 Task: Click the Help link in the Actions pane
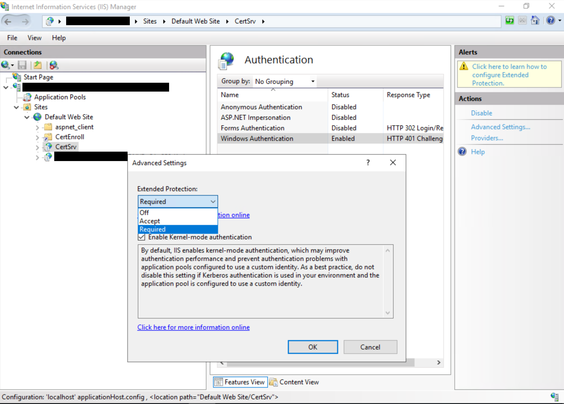478,152
